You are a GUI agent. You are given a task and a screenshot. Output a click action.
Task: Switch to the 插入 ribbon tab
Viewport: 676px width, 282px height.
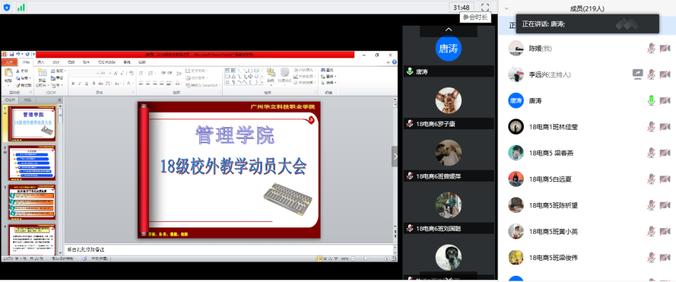point(41,63)
